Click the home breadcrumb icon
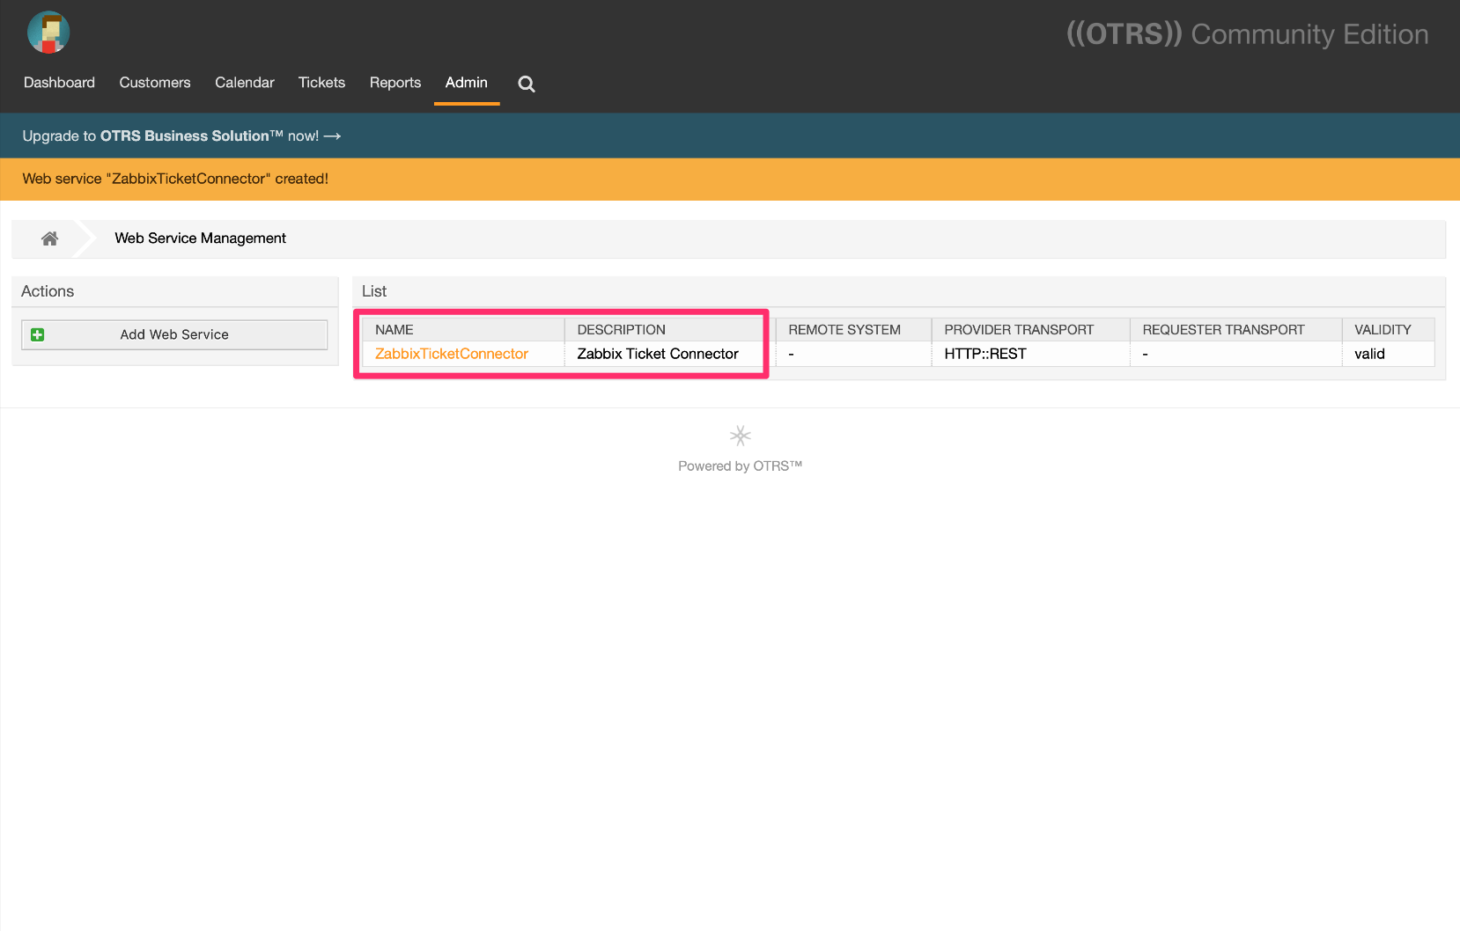Screen dimensions: 1460x931 point(50,238)
